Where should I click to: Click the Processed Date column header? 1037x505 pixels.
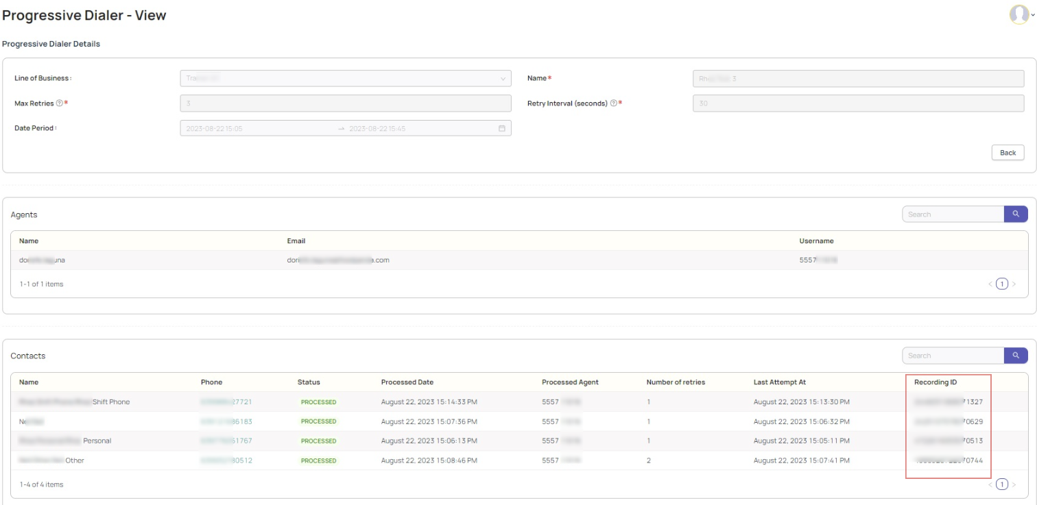[407, 382]
